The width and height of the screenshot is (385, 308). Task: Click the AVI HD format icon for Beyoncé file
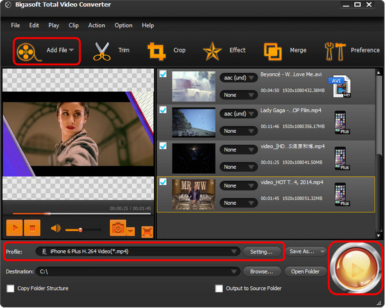tap(340, 87)
